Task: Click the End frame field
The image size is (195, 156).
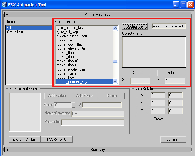Action: pos(175,81)
